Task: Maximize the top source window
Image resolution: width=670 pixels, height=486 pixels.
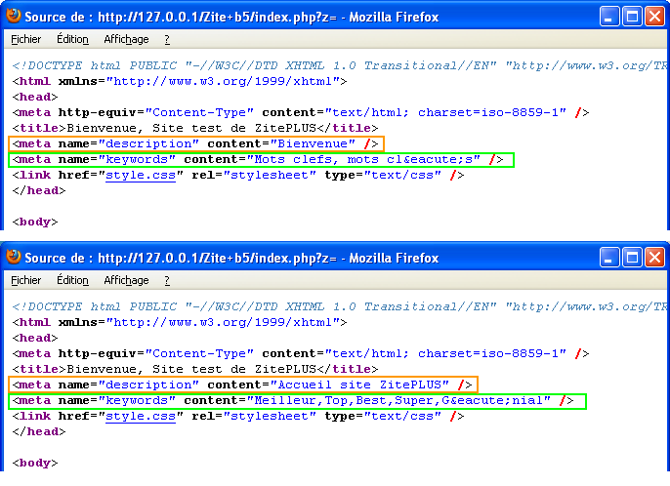Action: tap(632, 17)
